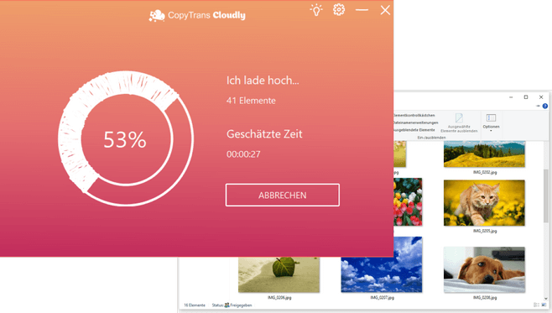This screenshot has width=552, height=313.
Task: Select the IMG_0207.jpg clouds thumbnail
Action: click(x=382, y=274)
